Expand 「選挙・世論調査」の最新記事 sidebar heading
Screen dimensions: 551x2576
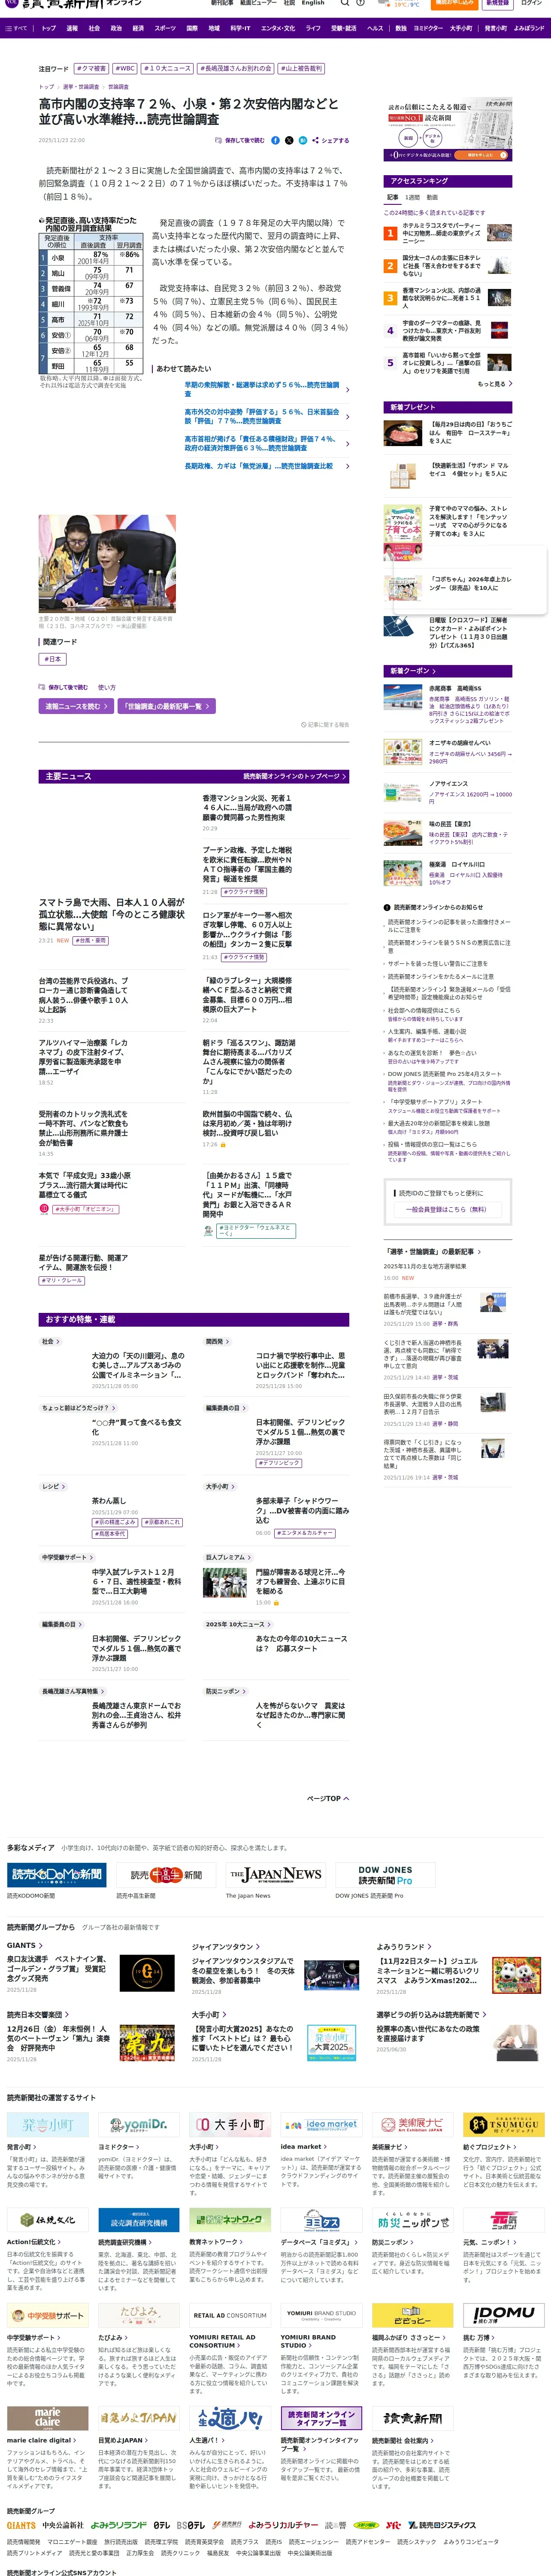tap(433, 1251)
